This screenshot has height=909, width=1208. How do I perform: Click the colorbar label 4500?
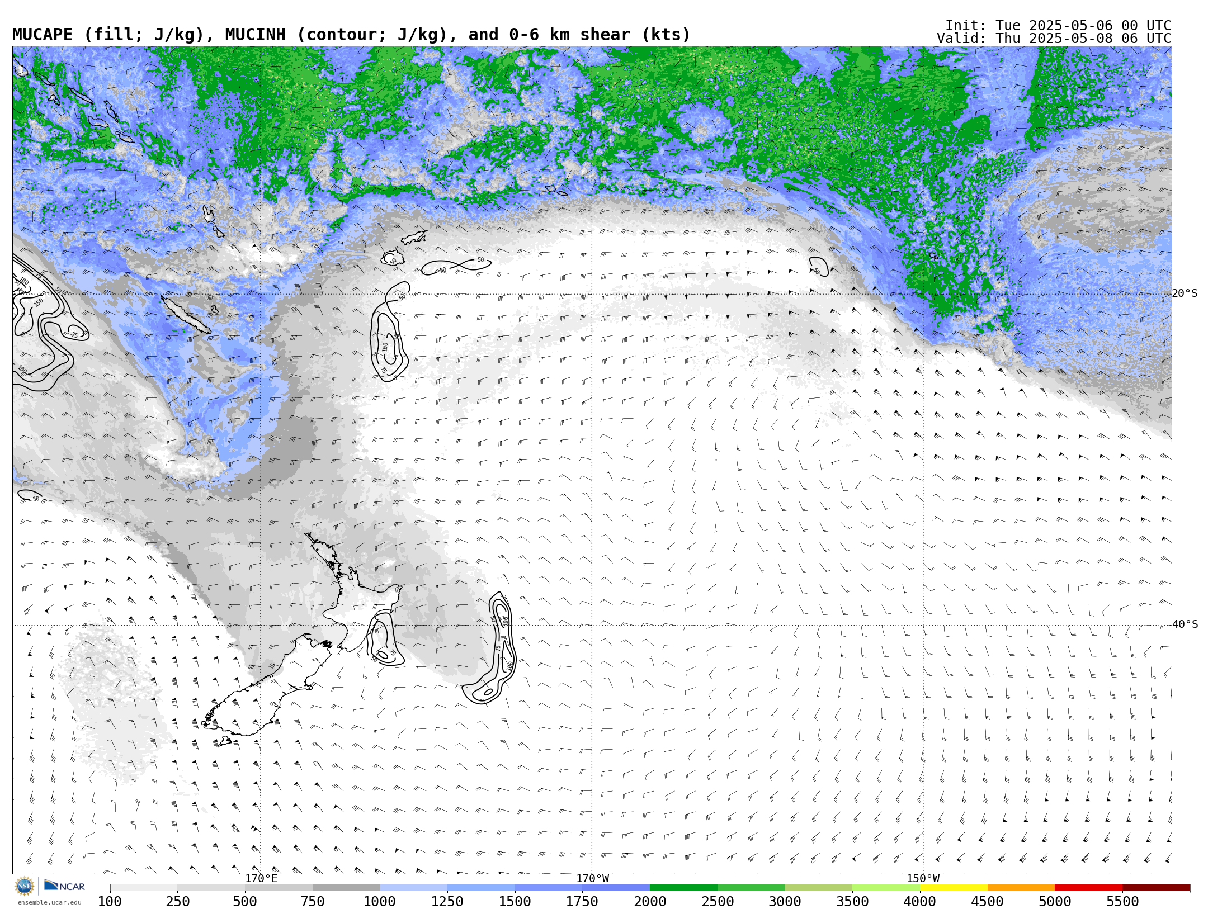pyautogui.click(x=987, y=902)
